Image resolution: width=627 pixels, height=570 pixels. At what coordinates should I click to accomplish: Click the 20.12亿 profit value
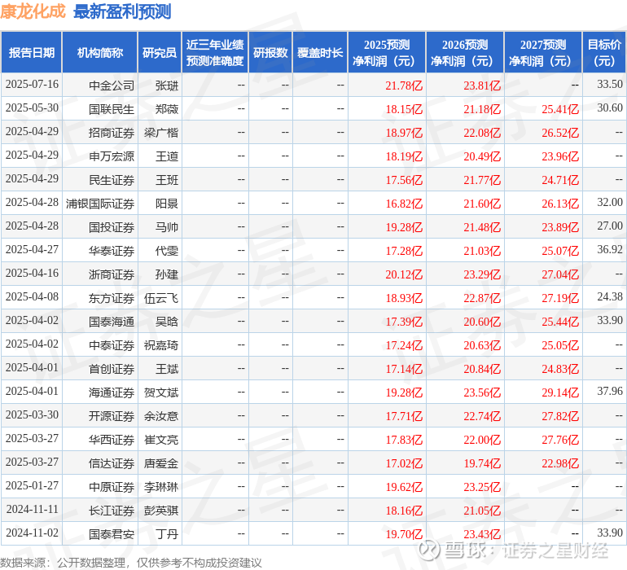(404, 274)
